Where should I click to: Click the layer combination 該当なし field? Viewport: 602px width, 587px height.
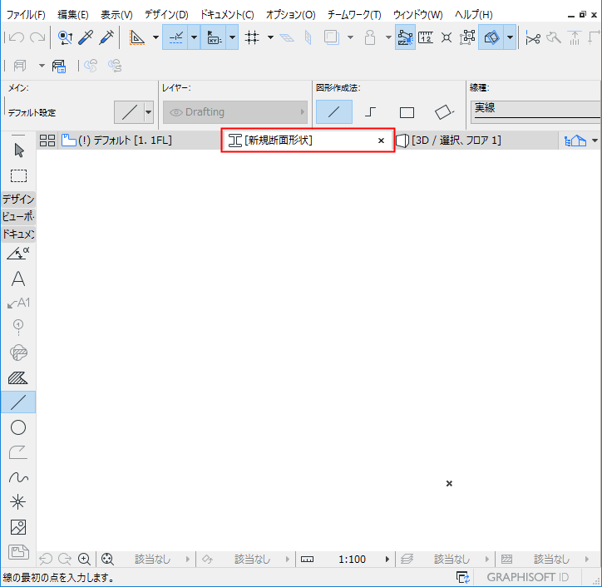pos(451,560)
